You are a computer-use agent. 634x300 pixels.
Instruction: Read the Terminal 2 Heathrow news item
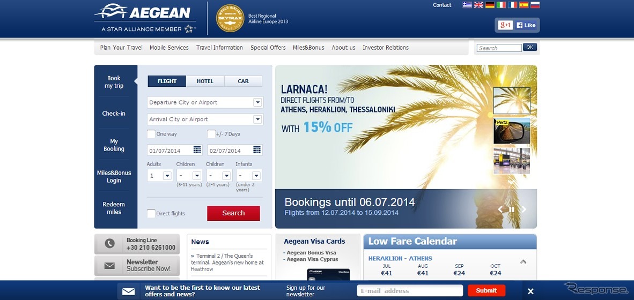[227, 262]
